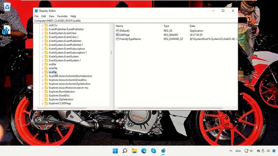Viewport: 278px width, 156px height.
Task: Expand the EventSystem.EventClass.1 key
Action: (x=43, y=37)
